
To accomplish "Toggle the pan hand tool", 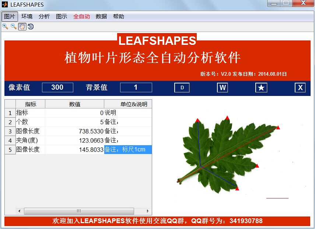I will (x=22, y=26).
